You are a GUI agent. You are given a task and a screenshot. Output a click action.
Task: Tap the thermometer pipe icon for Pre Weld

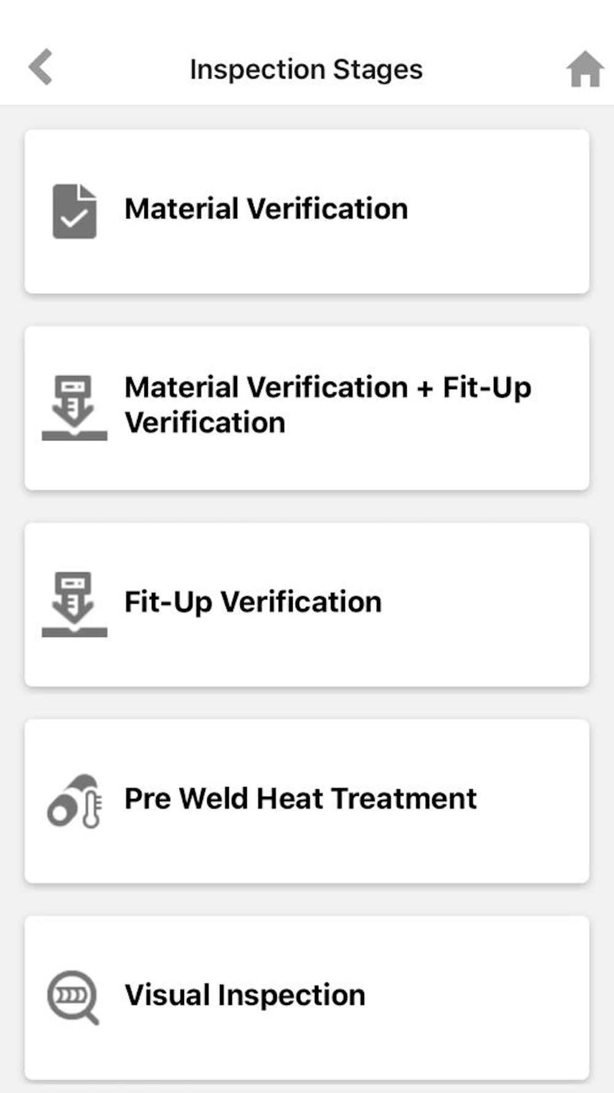point(74,801)
